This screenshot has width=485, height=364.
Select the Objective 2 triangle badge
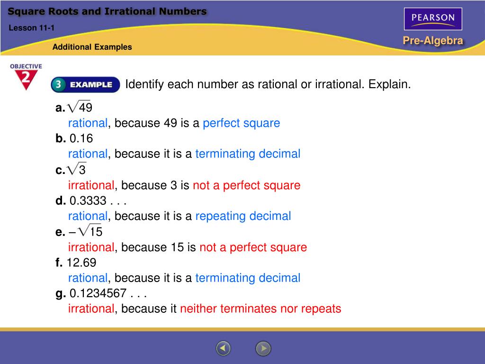tap(26, 77)
